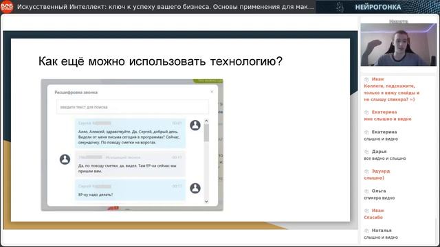The width and height of the screenshot is (440, 247).
Task: Select the 'Да, по поводу сметки' message bubble
Action: 130,165
